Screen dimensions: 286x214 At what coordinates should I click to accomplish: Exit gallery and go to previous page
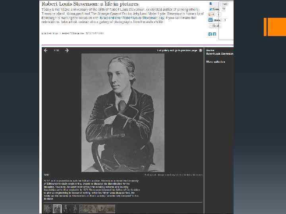click(177, 50)
